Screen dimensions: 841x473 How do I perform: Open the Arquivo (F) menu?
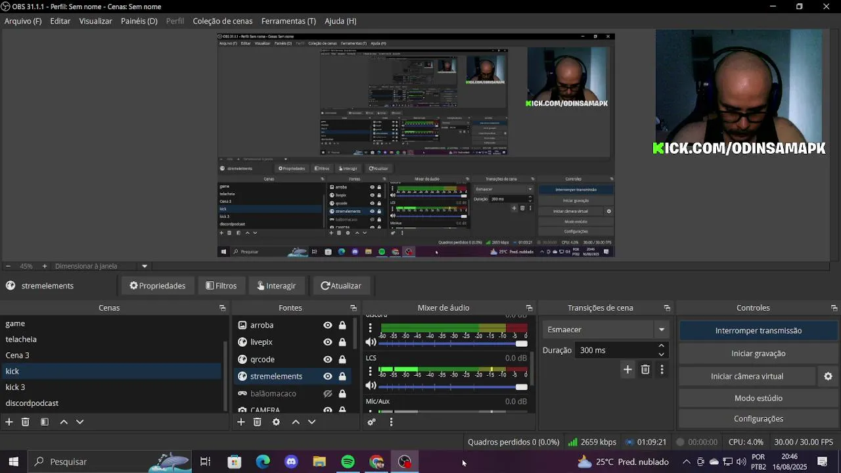pyautogui.click(x=23, y=21)
